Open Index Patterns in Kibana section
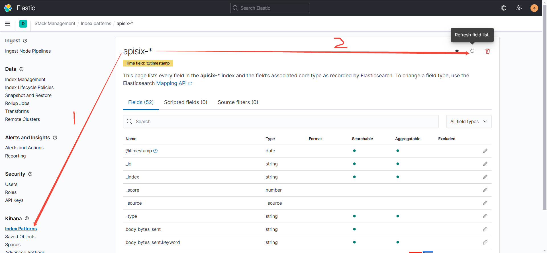547x253 pixels. pyautogui.click(x=21, y=229)
